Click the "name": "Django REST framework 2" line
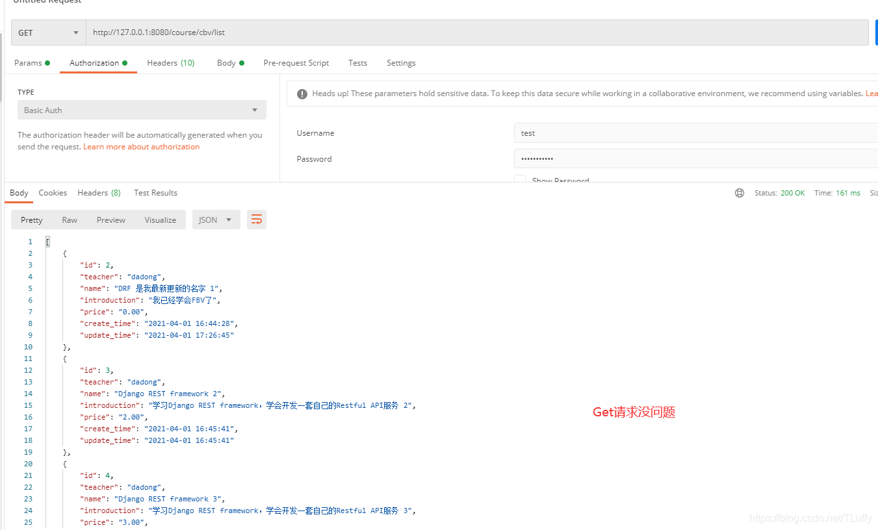 point(153,394)
